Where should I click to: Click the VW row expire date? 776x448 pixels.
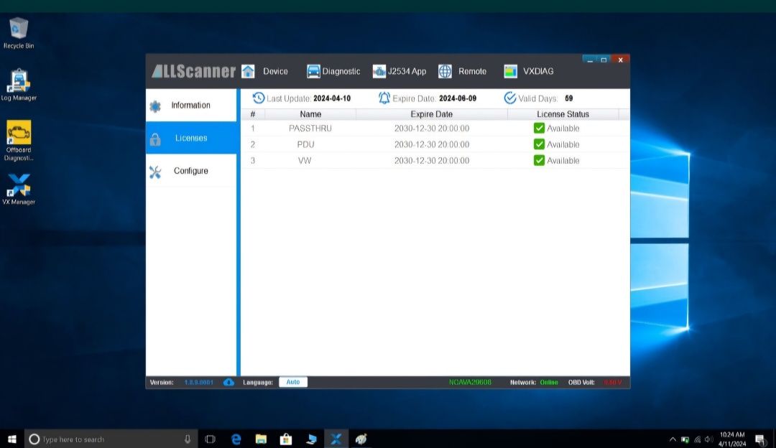[x=432, y=161]
